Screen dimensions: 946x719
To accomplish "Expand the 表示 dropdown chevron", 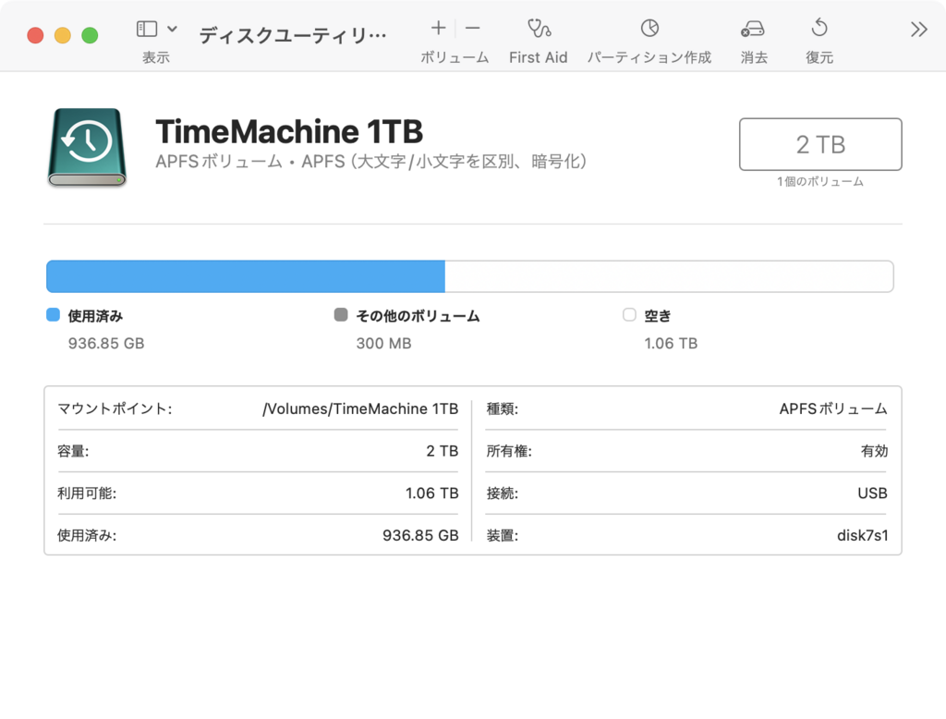I will point(172,29).
